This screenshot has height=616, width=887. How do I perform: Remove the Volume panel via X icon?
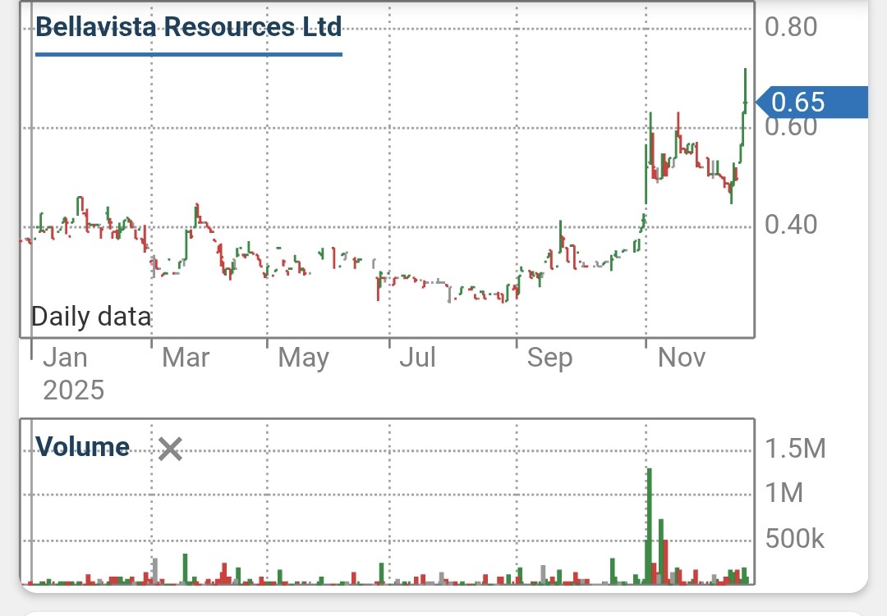[170, 449]
